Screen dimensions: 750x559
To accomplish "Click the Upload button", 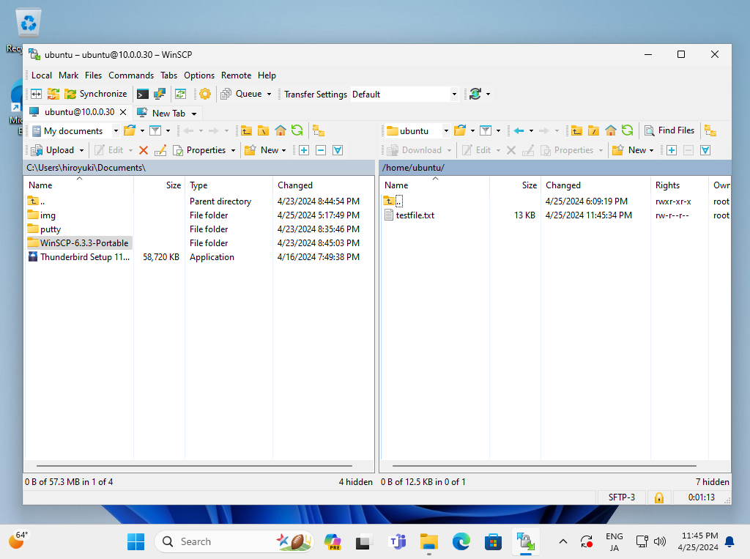I will (53, 150).
